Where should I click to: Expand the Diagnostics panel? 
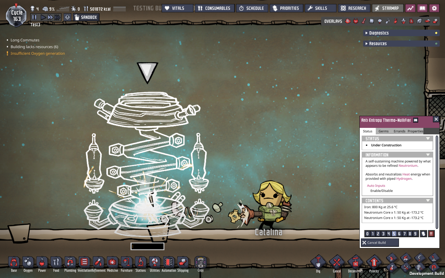click(x=401, y=33)
